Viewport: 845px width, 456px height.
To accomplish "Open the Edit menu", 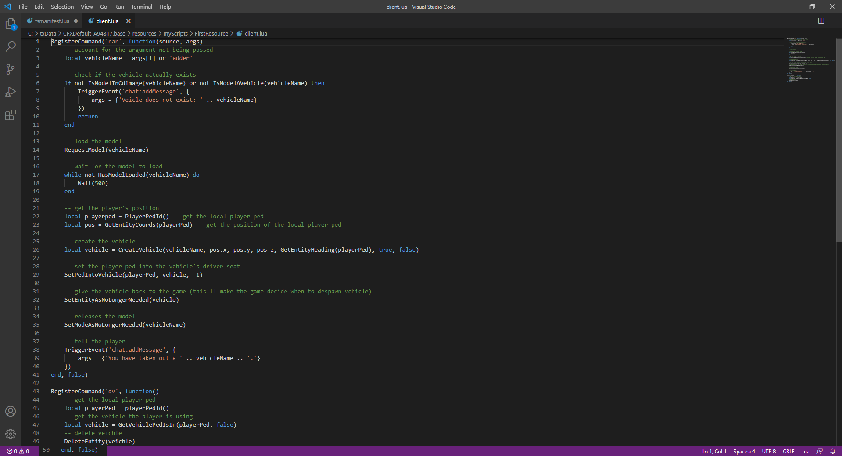I will coord(39,7).
